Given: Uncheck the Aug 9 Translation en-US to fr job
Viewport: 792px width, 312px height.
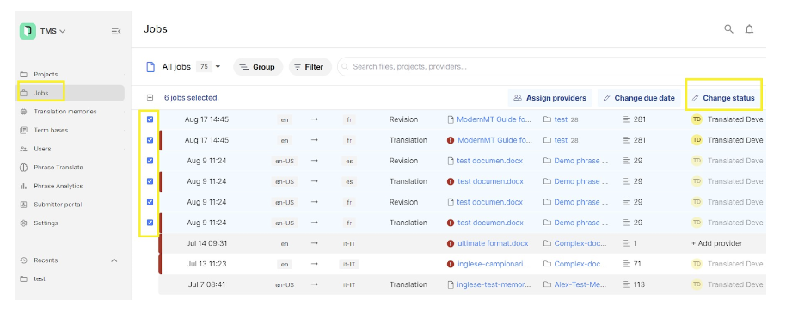Looking at the screenshot, I should tap(150, 223).
